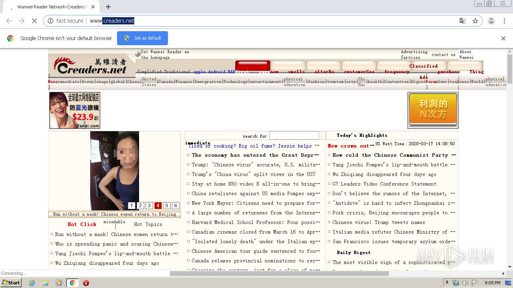Open the Chrome profile avatar
The image size is (513, 288).
pos(491,21)
